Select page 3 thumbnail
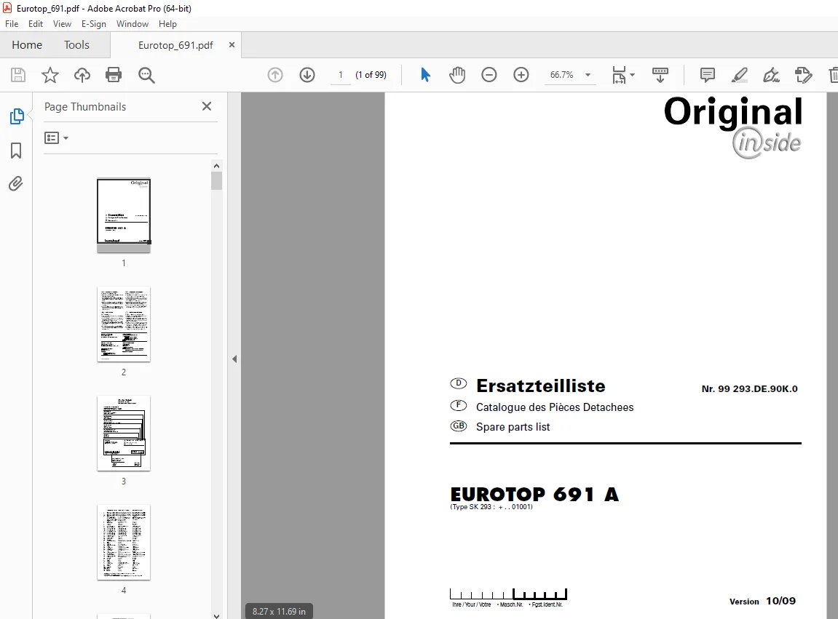 tap(124, 433)
